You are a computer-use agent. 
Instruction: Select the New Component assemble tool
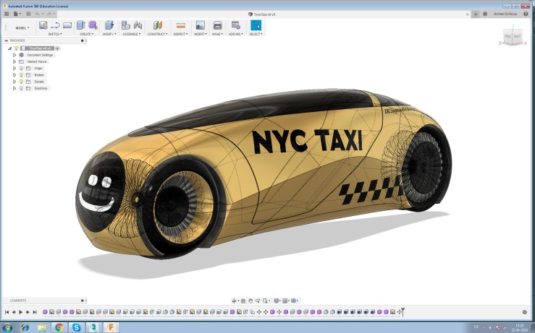125,25
